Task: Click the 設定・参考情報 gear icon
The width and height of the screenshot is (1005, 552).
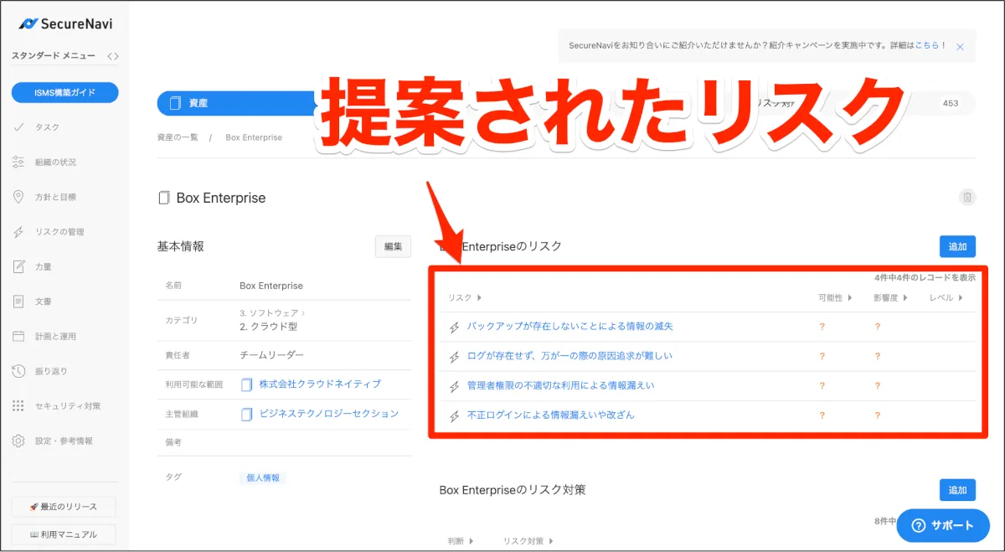Action: [18, 441]
